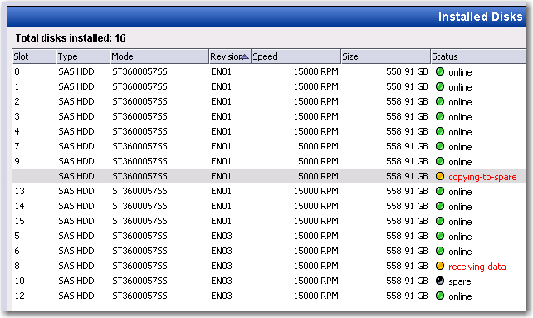The width and height of the screenshot is (533, 318).
Task: Click the green status icon for slot 15
Action: coord(440,221)
